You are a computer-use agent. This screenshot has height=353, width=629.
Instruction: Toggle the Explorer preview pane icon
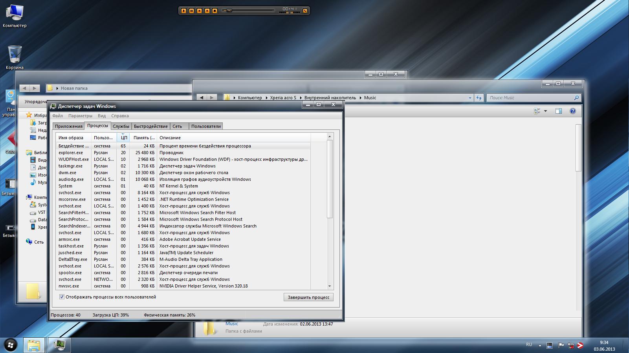(558, 111)
